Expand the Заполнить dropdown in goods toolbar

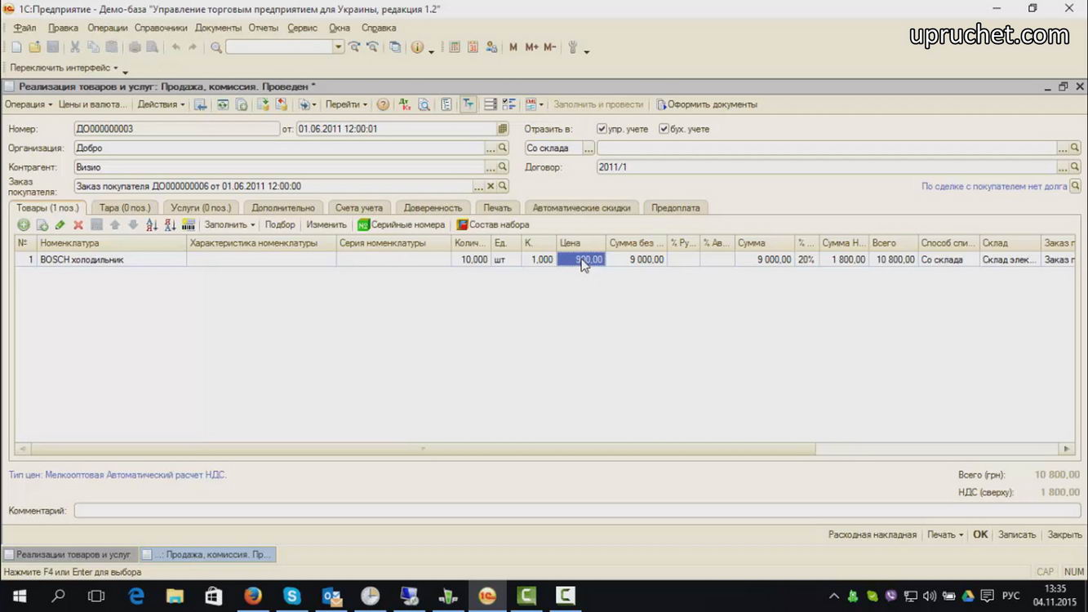[x=229, y=224]
